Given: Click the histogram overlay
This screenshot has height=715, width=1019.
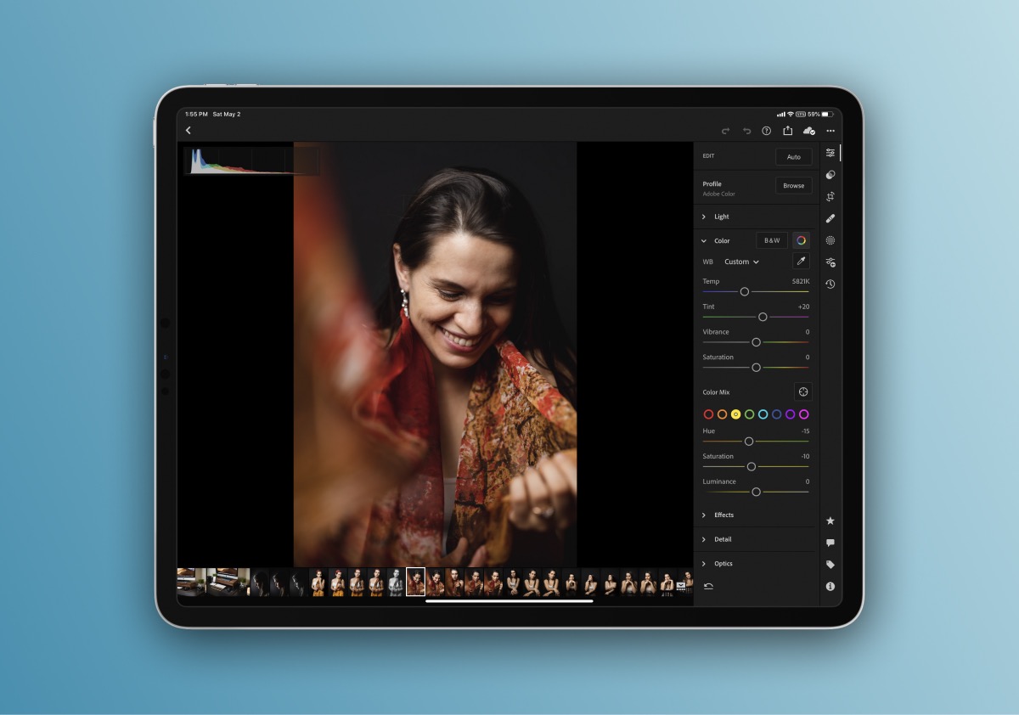Looking at the screenshot, I should [x=252, y=160].
